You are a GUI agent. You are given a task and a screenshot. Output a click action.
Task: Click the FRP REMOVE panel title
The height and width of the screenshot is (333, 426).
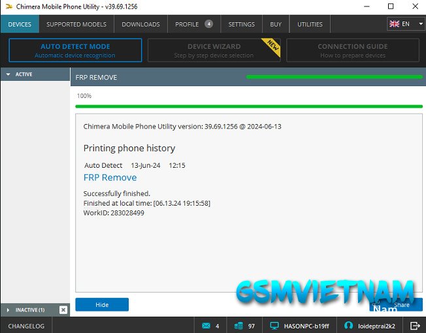pos(96,77)
